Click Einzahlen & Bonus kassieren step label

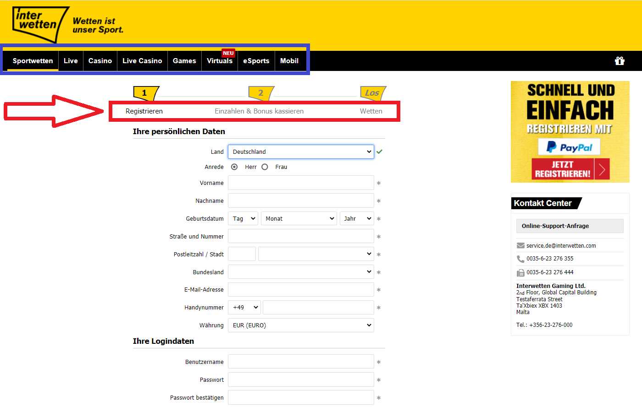tap(259, 111)
